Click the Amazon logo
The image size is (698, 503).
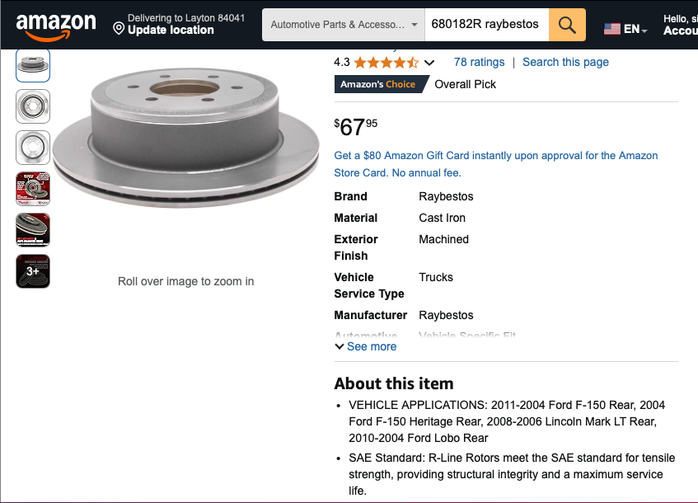55,26
